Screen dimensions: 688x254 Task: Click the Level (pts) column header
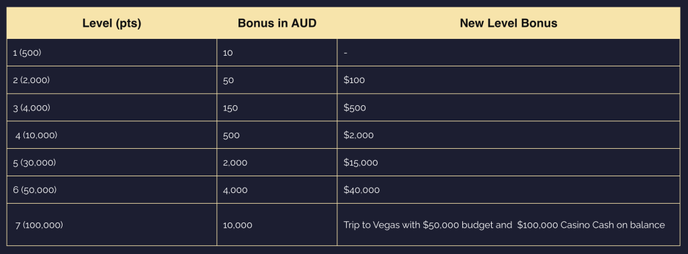click(112, 23)
